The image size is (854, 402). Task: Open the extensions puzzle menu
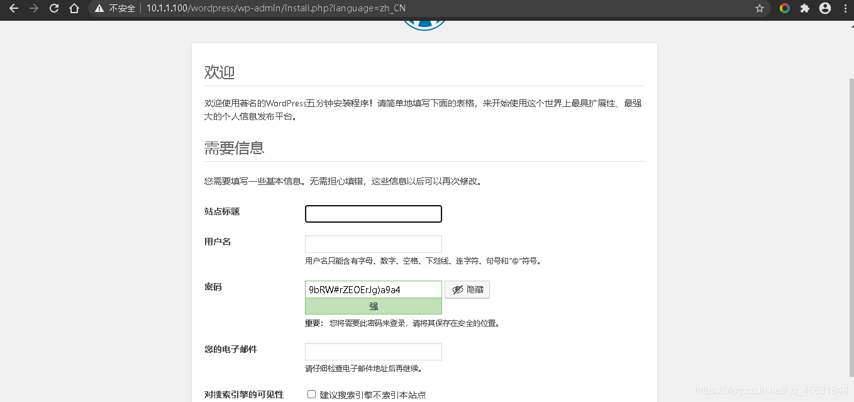(x=804, y=8)
